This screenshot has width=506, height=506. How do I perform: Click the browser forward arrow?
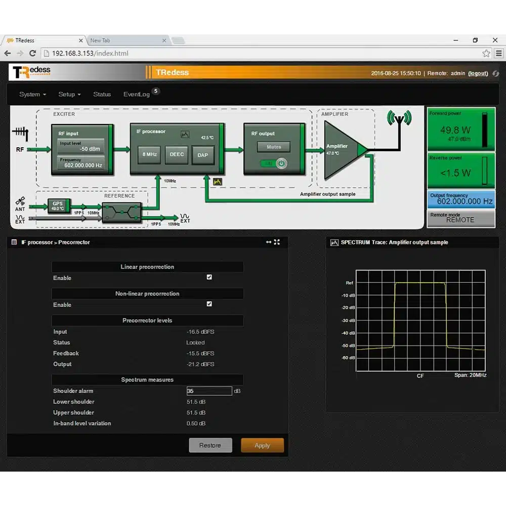(20, 53)
